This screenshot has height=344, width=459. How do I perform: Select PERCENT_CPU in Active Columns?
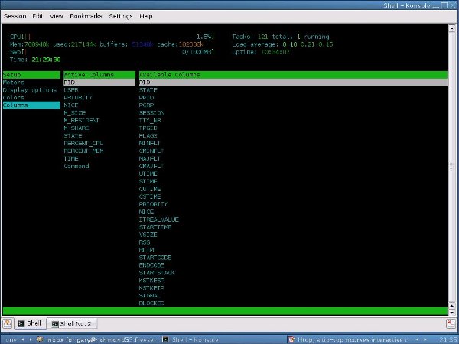point(83,143)
